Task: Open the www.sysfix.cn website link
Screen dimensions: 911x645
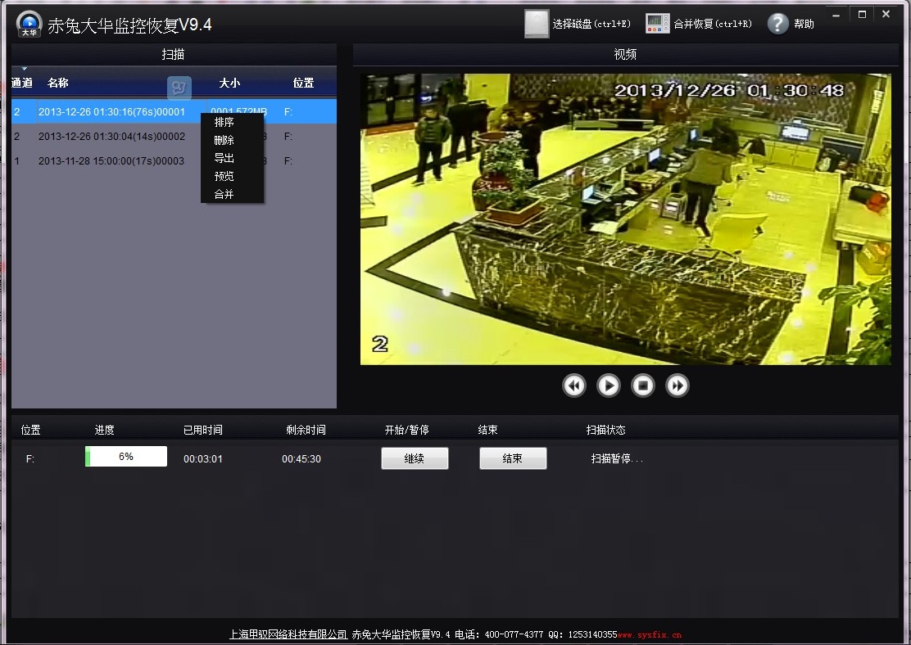Action: point(650,635)
